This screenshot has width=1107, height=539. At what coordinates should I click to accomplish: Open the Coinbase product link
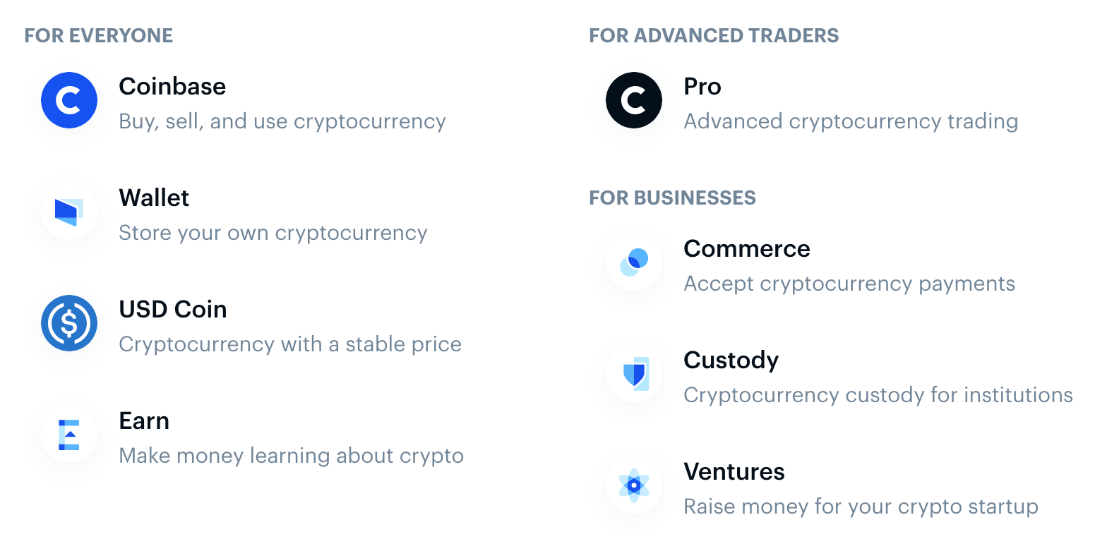tap(172, 86)
